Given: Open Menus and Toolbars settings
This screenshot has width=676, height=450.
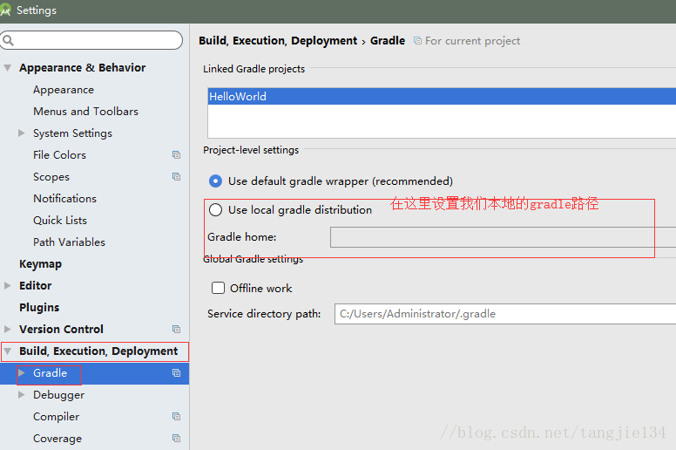Looking at the screenshot, I should tap(85, 112).
